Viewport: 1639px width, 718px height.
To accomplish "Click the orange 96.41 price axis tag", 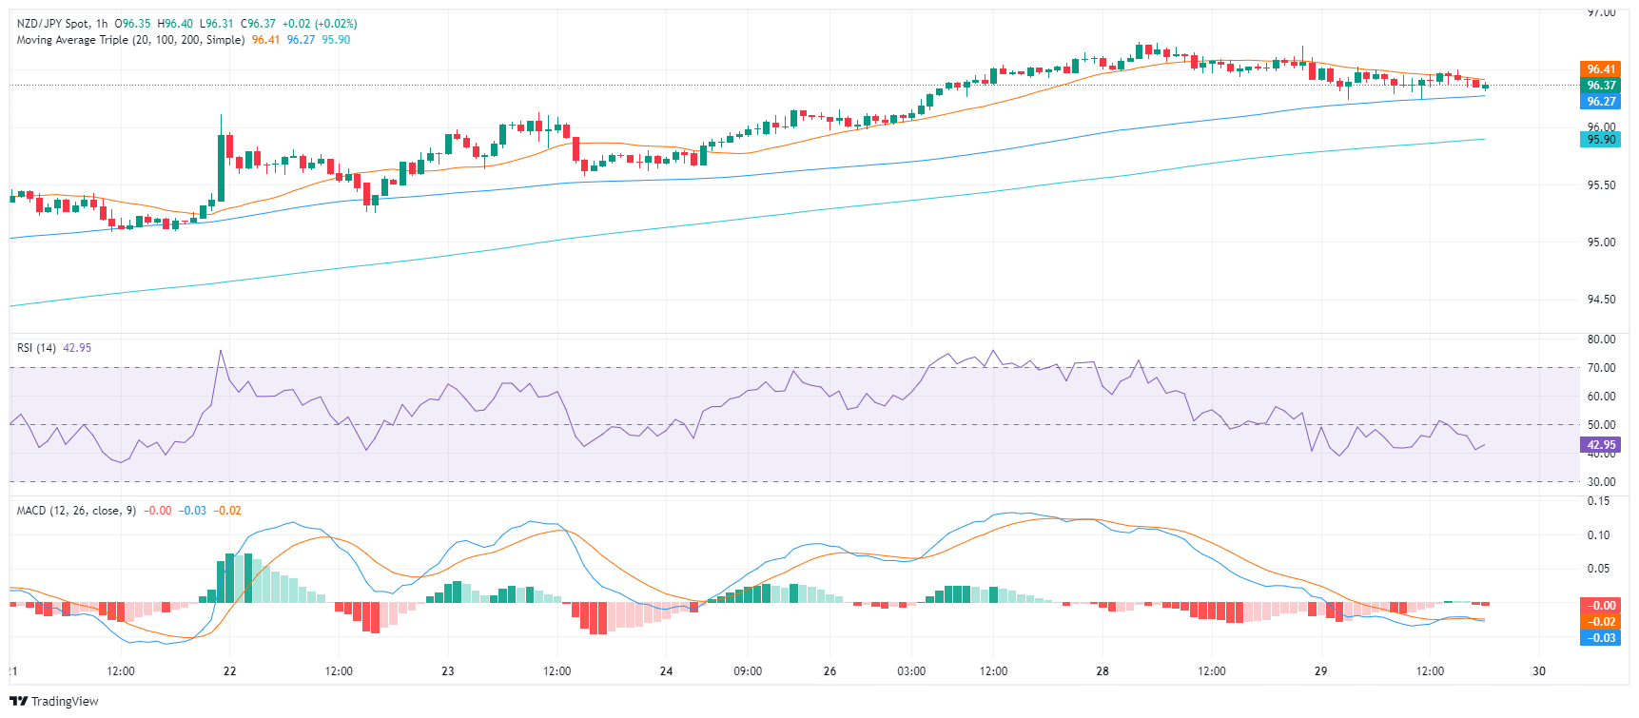I will coord(1601,69).
